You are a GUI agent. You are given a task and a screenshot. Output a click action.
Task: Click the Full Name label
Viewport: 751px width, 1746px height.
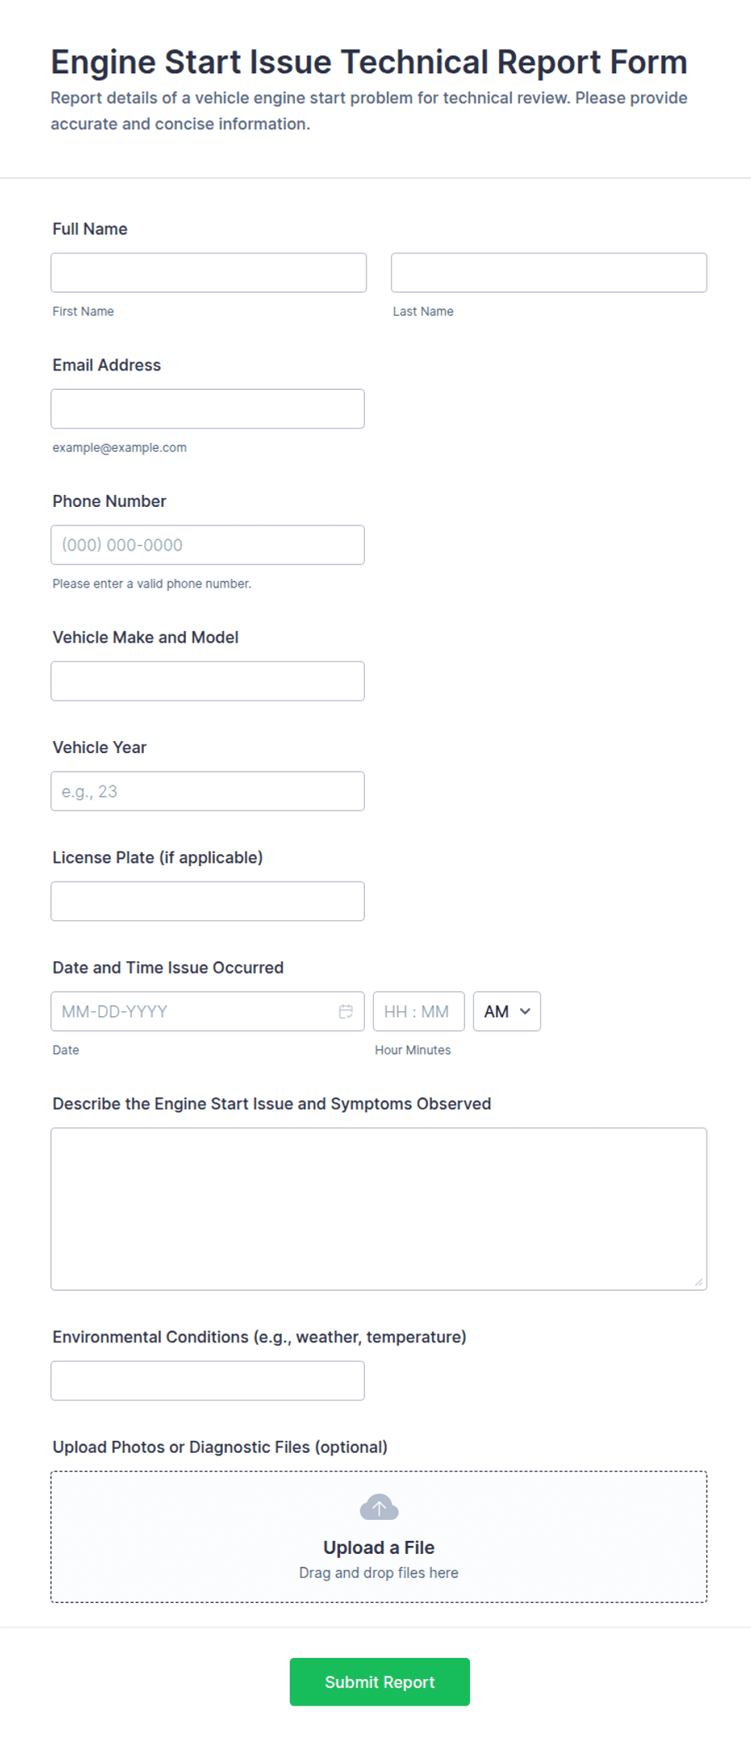pyautogui.click(x=90, y=229)
